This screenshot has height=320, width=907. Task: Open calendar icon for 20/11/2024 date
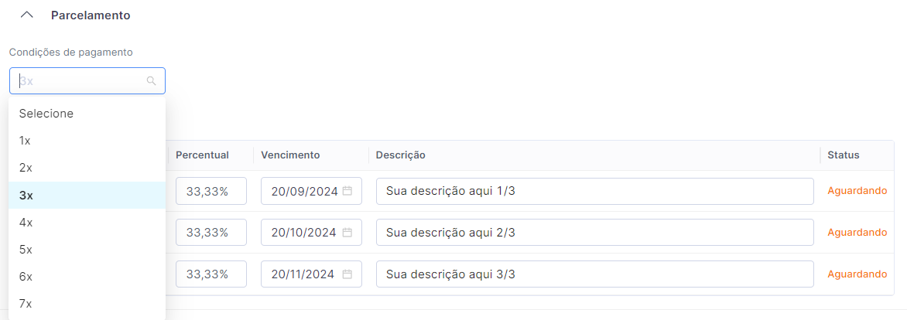[347, 274]
